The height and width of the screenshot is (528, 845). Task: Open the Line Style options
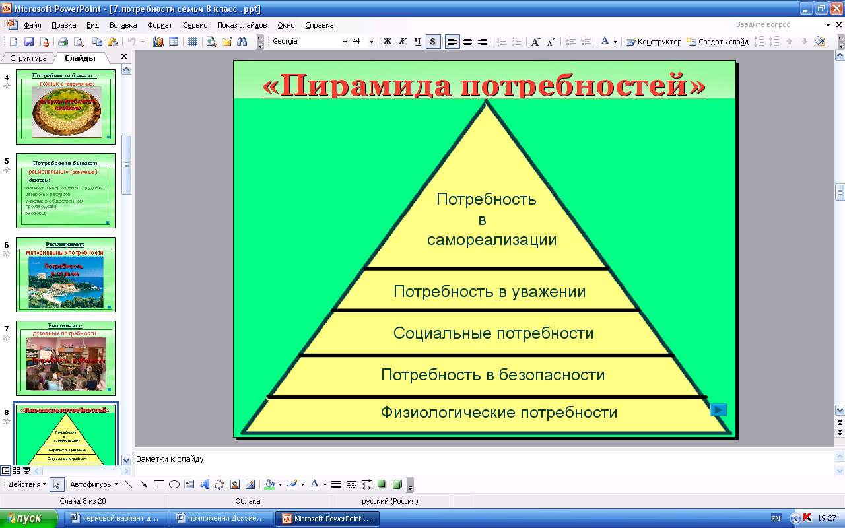tap(336, 484)
